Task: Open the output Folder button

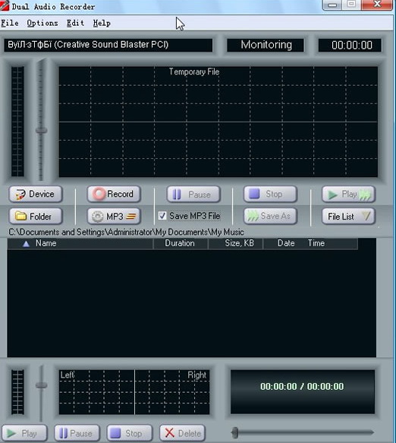Action: click(36, 217)
